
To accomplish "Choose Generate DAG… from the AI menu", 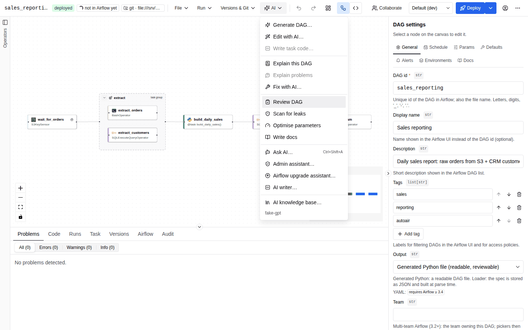I will point(304,25).
